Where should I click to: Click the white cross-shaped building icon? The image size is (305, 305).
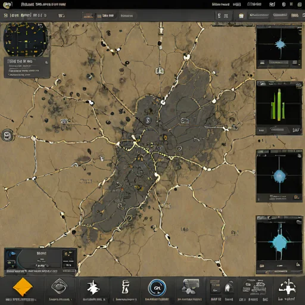point(287,287)
